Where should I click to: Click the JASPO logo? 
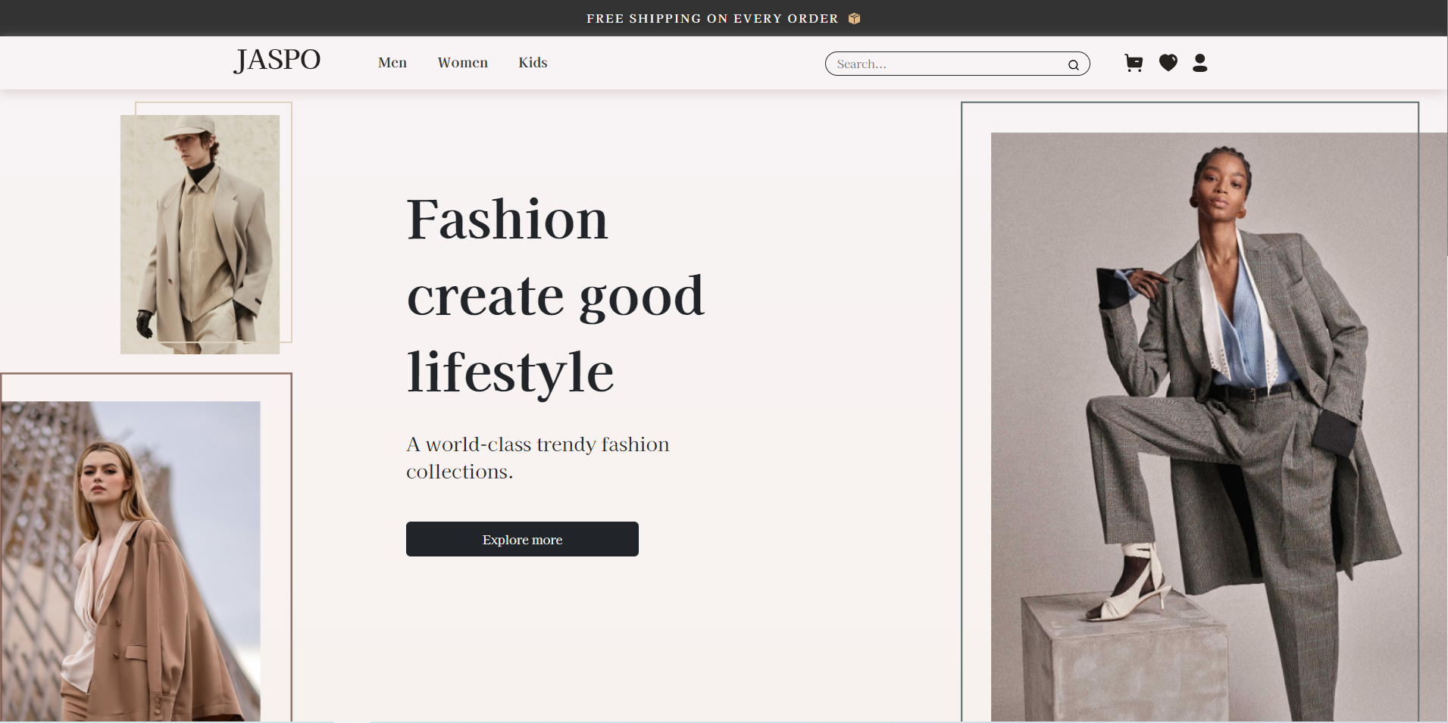click(x=277, y=60)
